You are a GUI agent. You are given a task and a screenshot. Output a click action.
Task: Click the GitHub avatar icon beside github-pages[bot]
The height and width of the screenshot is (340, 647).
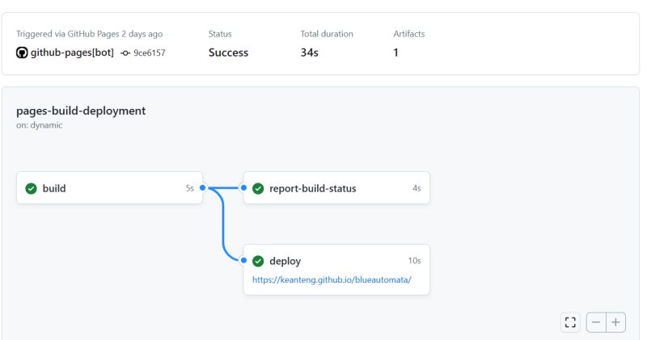pos(22,52)
